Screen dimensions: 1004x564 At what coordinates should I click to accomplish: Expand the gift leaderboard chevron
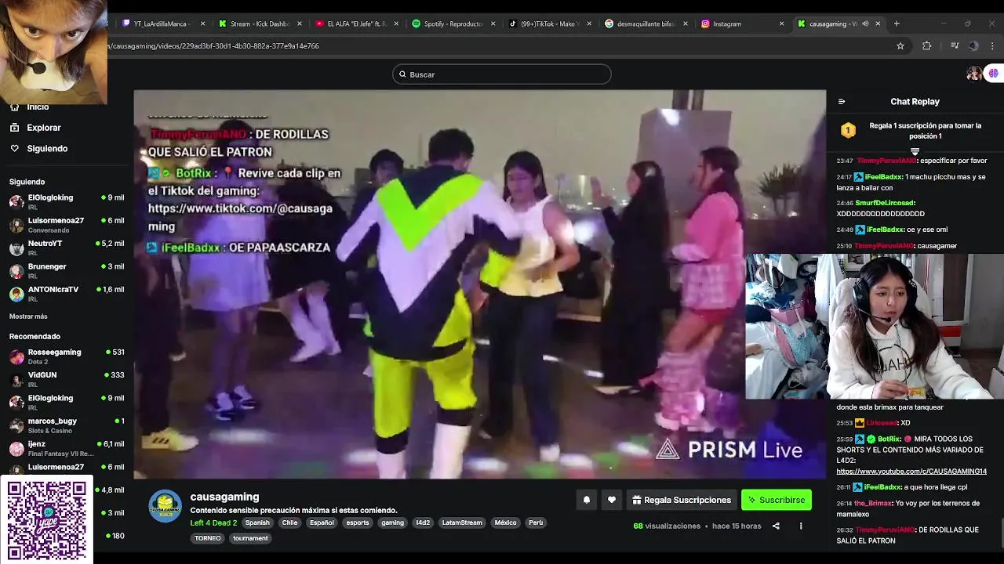coord(915,151)
